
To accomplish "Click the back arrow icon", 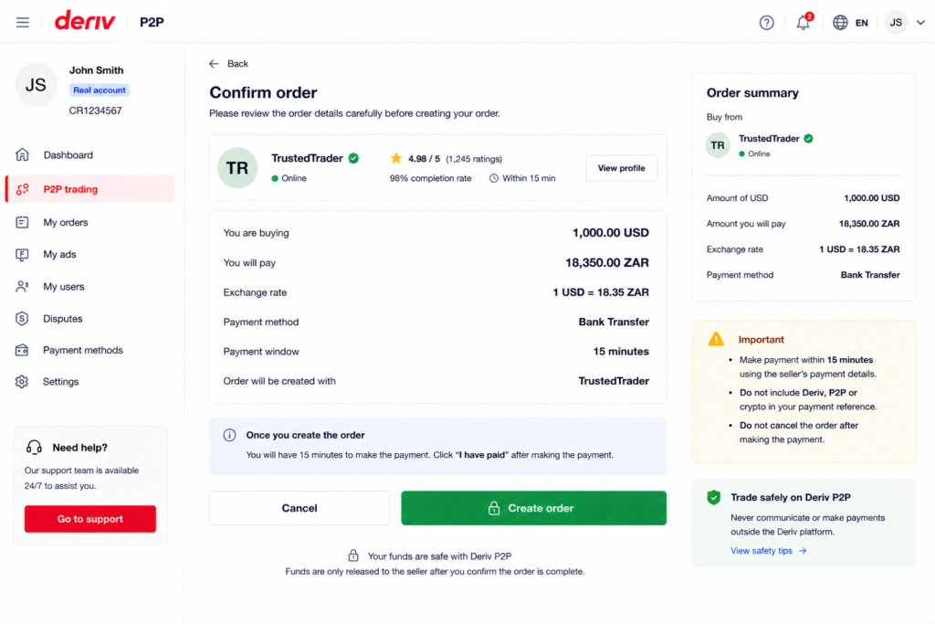I will click(214, 64).
